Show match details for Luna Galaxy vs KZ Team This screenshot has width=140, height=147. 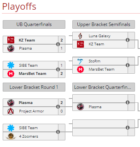click(128, 40)
